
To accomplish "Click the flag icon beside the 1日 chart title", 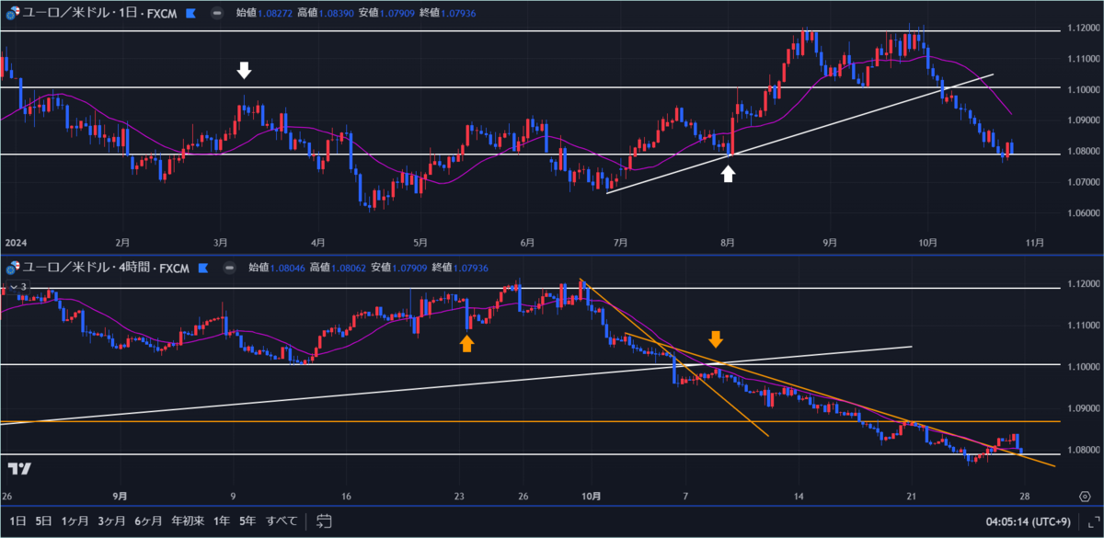I will [x=190, y=13].
